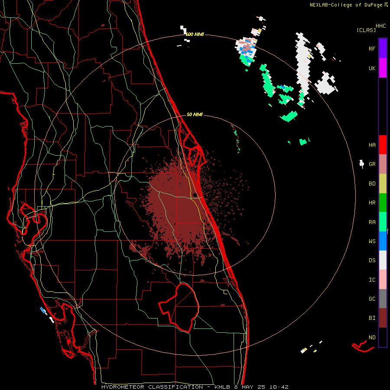
Task: Click the KMLB radar site identifier
Action: click(x=221, y=387)
